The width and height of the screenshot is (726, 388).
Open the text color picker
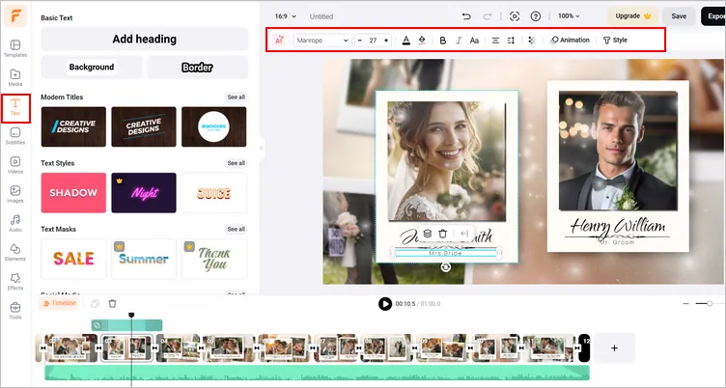coord(406,41)
